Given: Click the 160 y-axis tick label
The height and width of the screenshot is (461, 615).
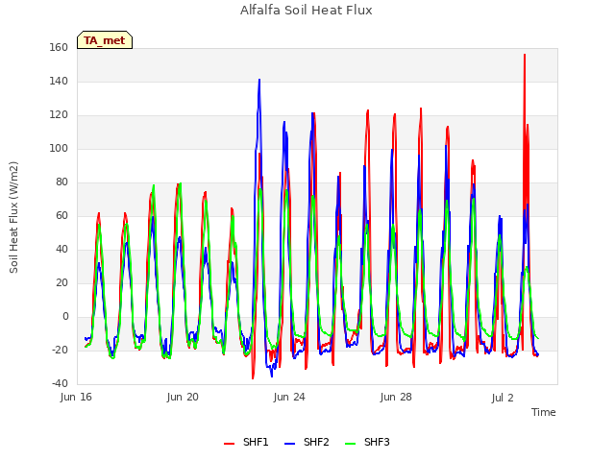Looking at the screenshot, I should coord(59,47).
